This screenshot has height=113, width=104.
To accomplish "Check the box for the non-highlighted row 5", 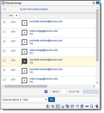I will pyautogui.click(x=4, y=70).
